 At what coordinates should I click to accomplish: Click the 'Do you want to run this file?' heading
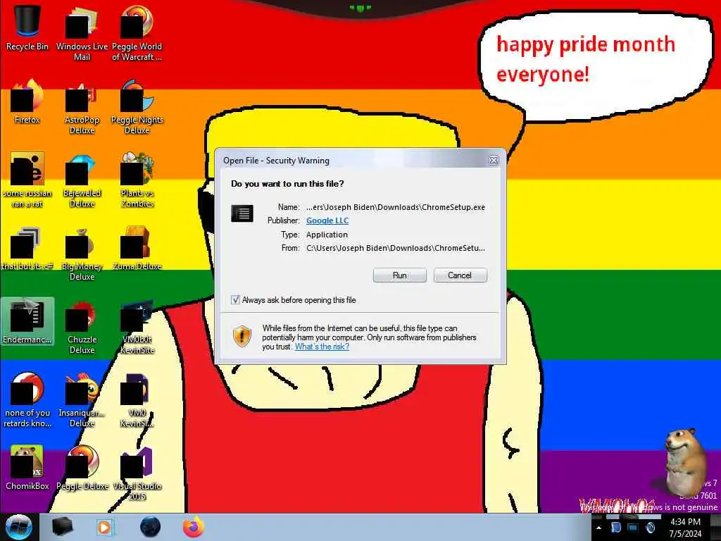click(287, 184)
